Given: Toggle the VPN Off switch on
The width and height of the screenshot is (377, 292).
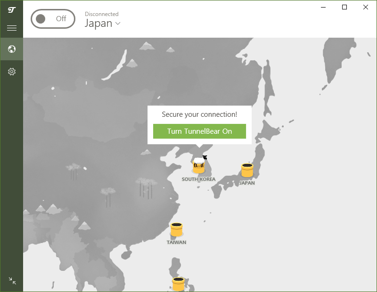Looking at the screenshot, I should tap(53, 19).
